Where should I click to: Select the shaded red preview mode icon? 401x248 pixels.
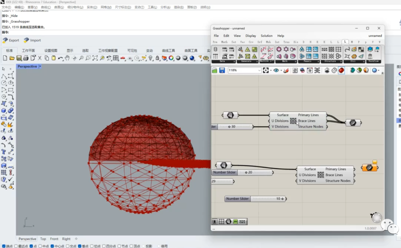341,70
